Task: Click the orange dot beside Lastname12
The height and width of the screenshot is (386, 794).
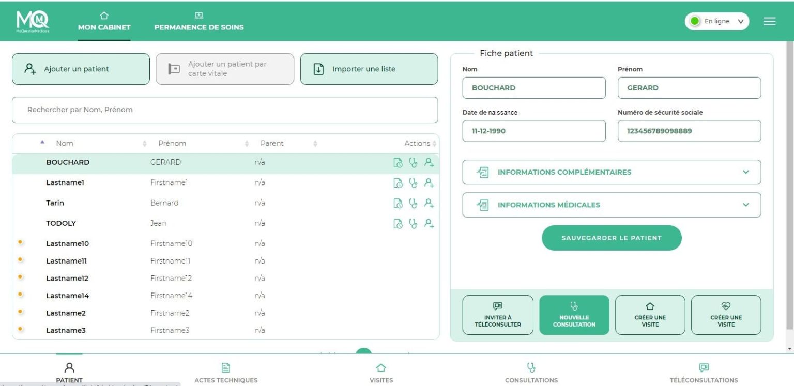Action: pyautogui.click(x=20, y=276)
